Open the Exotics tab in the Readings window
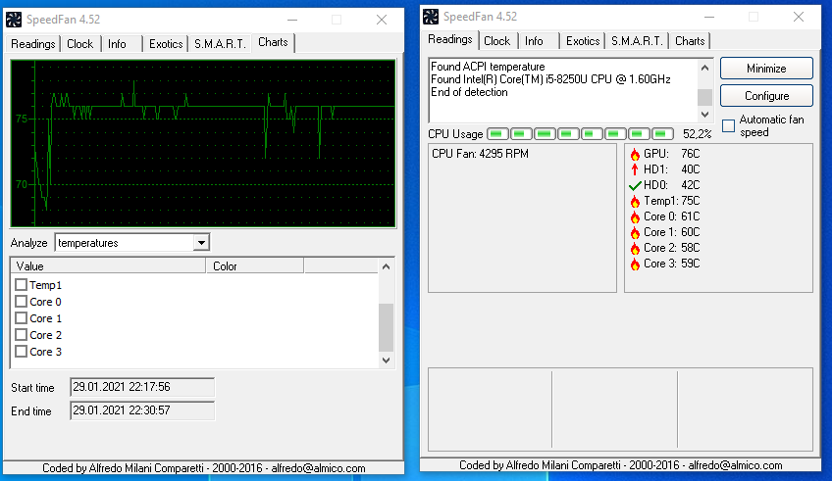The width and height of the screenshot is (832, 481). tap(583, 41)
